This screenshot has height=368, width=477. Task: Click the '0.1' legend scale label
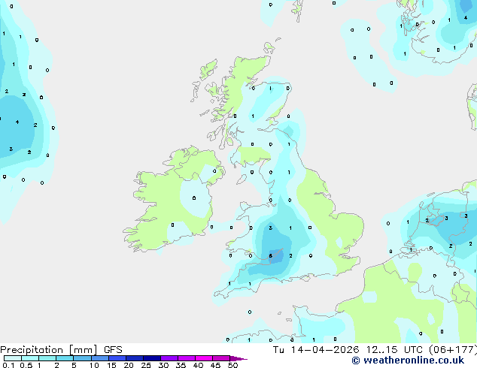[x=8, y=365]
